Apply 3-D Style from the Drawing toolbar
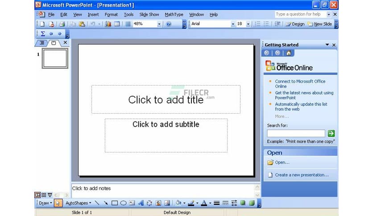 (252, 203)
